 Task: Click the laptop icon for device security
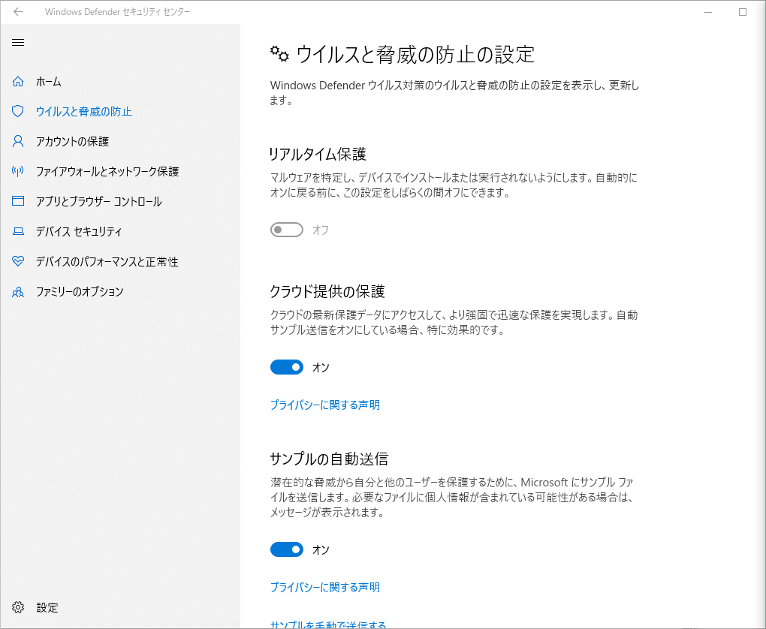(x=18, y=231)
